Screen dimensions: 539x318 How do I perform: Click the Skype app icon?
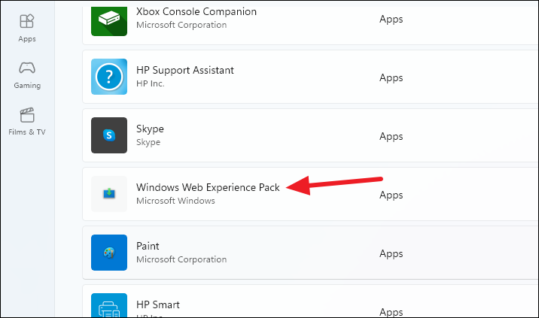coord(109,135)
